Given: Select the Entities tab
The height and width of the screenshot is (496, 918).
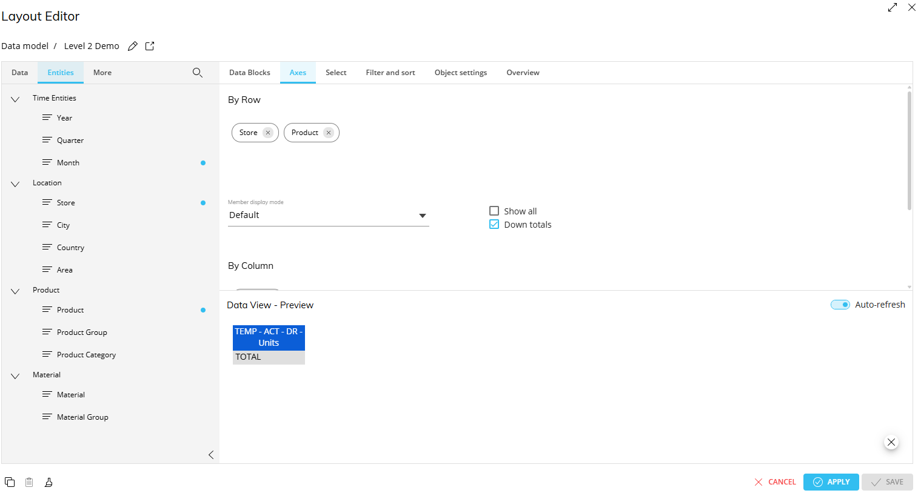Looking at the screenshot, I should (61, 73).
